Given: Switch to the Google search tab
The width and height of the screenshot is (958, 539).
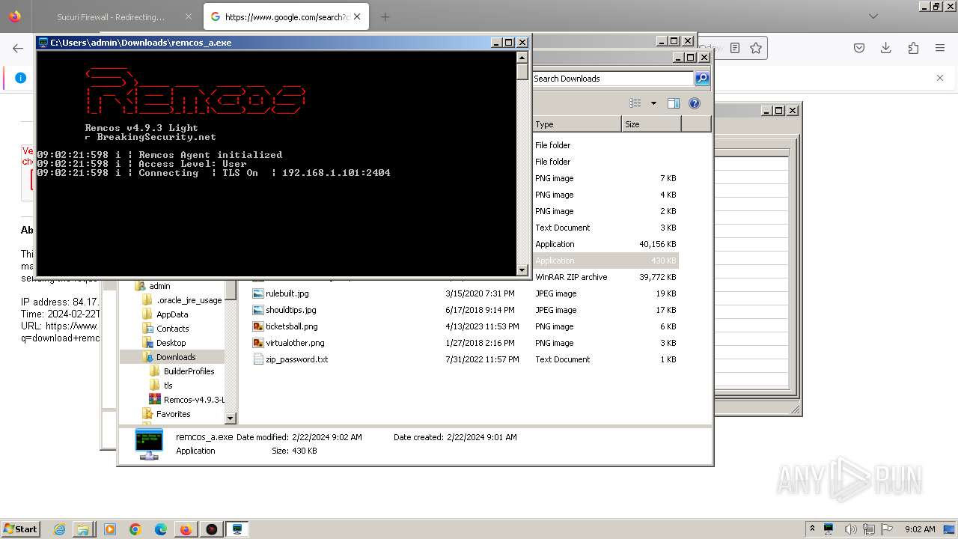Looking at the screenshot, I should [286, 16].
